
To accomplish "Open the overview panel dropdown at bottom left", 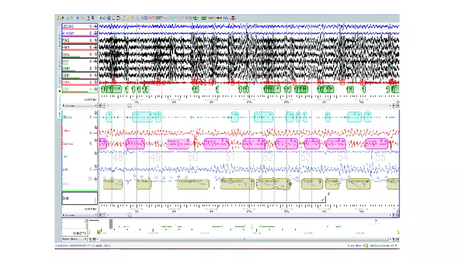I will click(75, 239).
